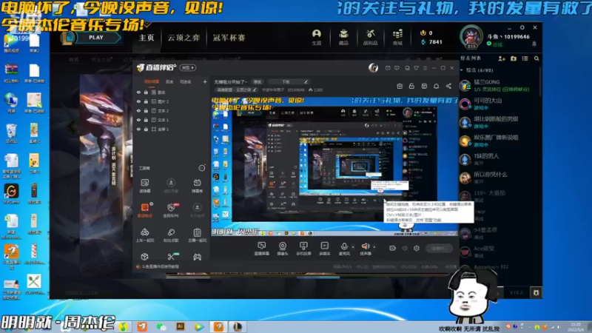
Task: Unlock the 全屏 1 layer
Action: [146, 129]
